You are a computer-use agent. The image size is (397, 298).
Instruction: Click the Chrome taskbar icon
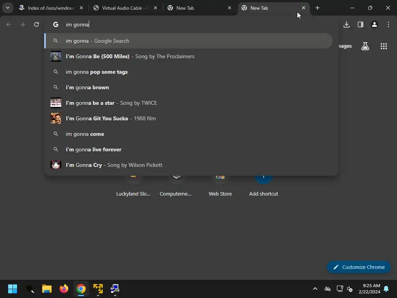pyautogui.click(x=81, y=289)
